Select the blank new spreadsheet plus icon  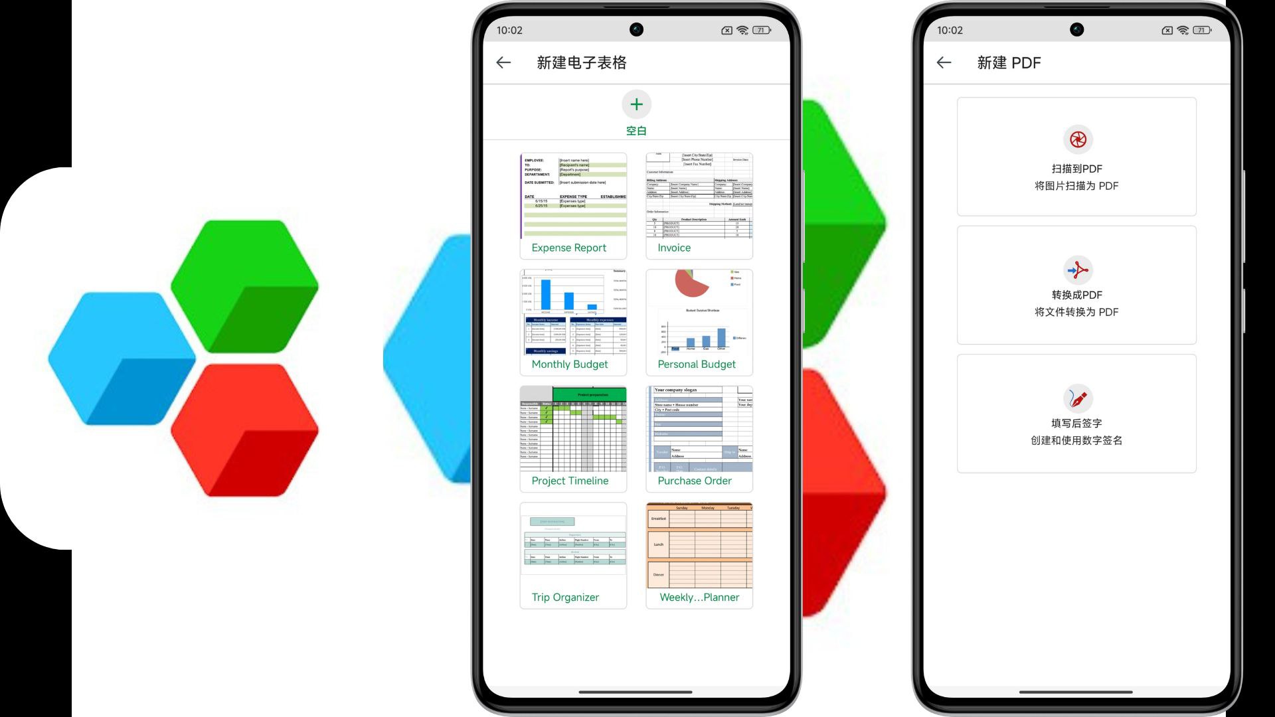click(x=636, y=104)
